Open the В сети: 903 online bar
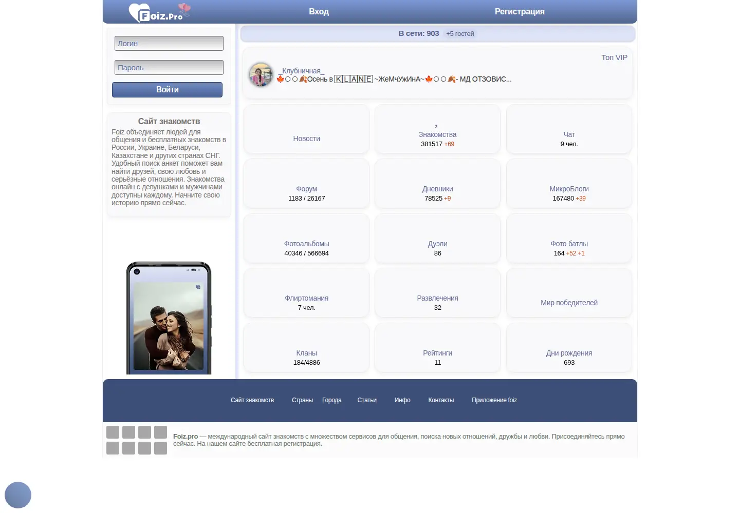Screen dimensions: 740x513 [x=438, y=33]
